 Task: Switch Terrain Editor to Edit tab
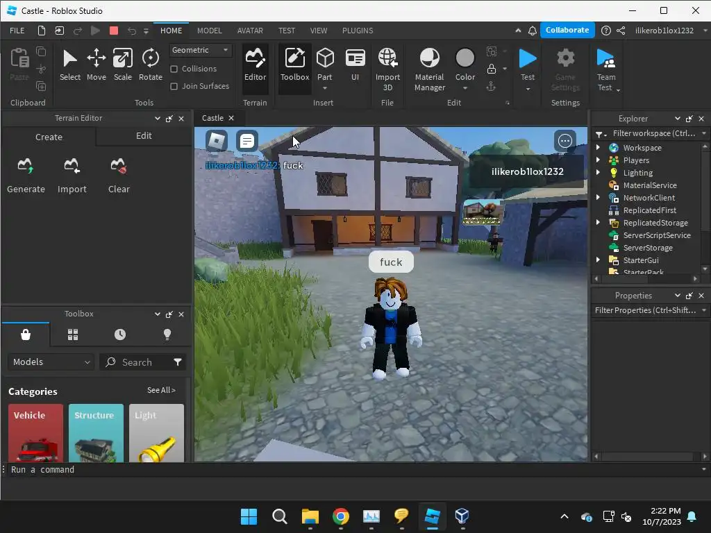(x=144, y=136)
